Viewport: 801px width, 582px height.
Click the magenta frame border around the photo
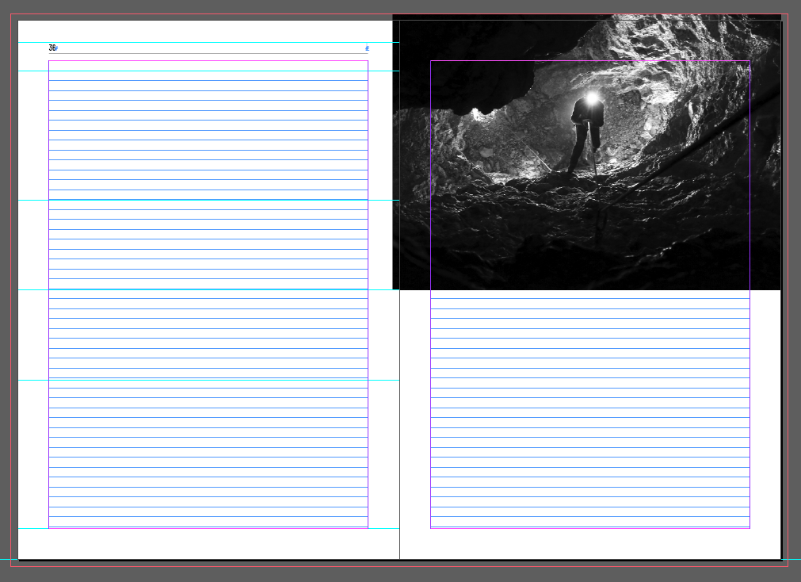click(590, 59)
